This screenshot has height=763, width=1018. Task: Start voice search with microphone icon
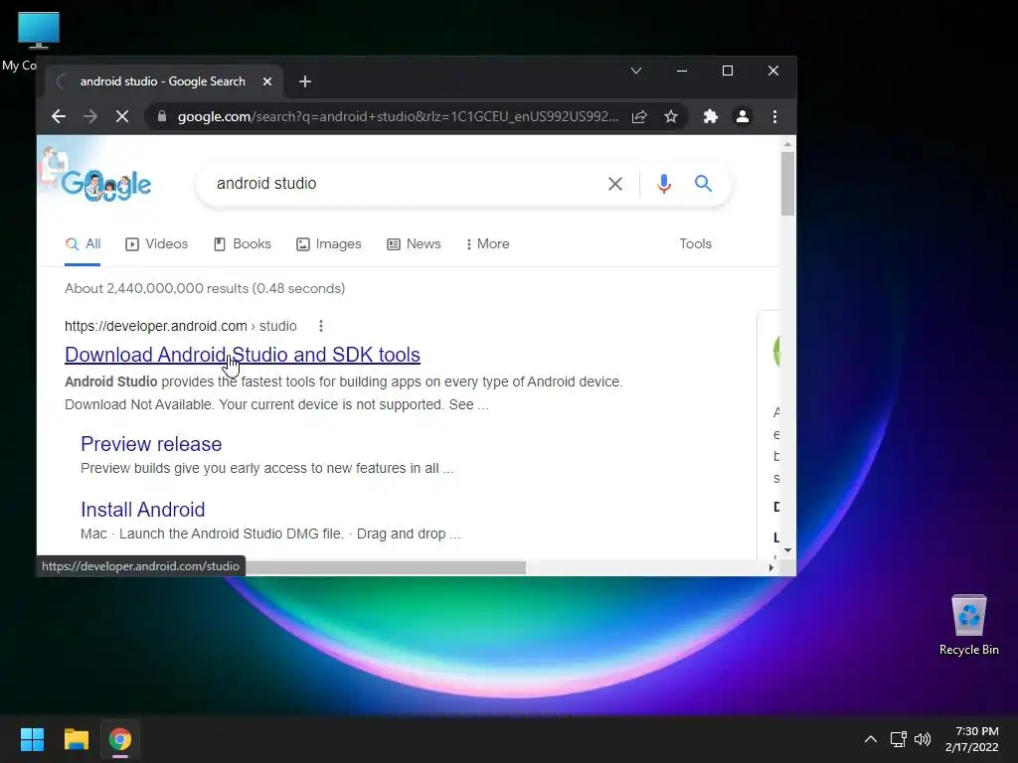click(663, 184)
